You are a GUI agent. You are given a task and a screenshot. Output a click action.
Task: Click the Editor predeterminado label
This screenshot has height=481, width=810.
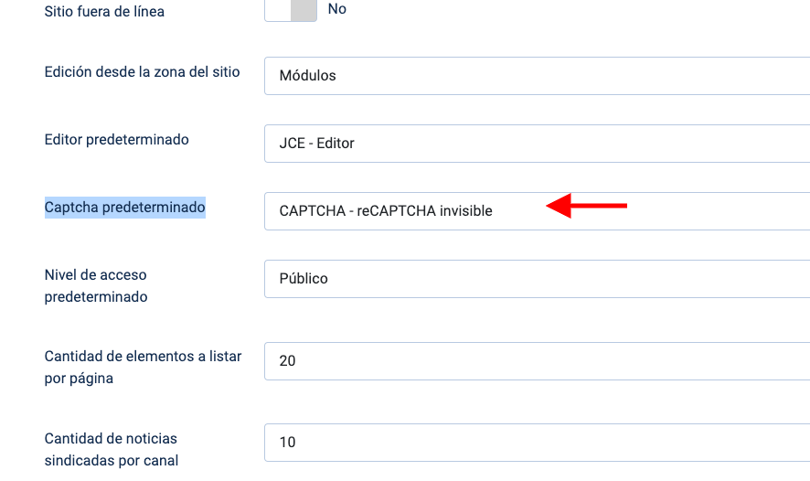click(x=117, y=140)
